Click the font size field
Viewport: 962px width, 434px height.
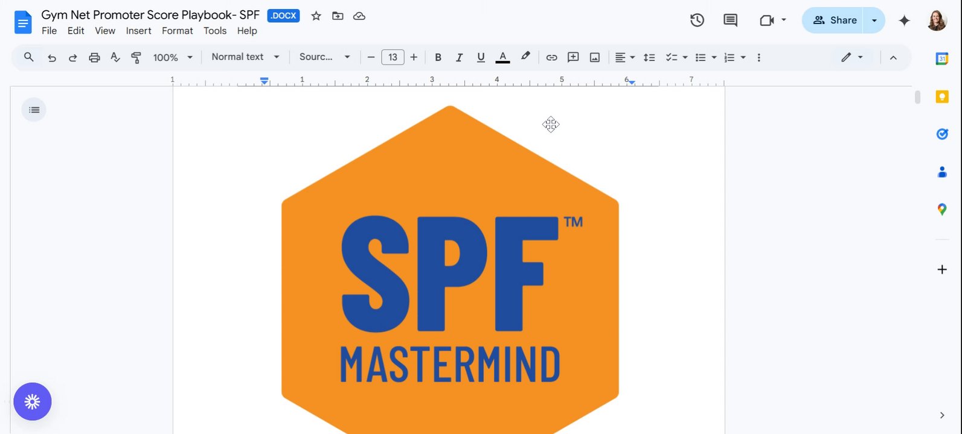tap(393, 57)
